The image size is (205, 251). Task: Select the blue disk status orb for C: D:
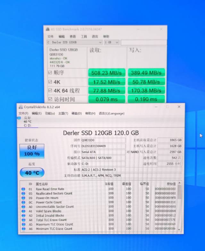pos(19,118)
